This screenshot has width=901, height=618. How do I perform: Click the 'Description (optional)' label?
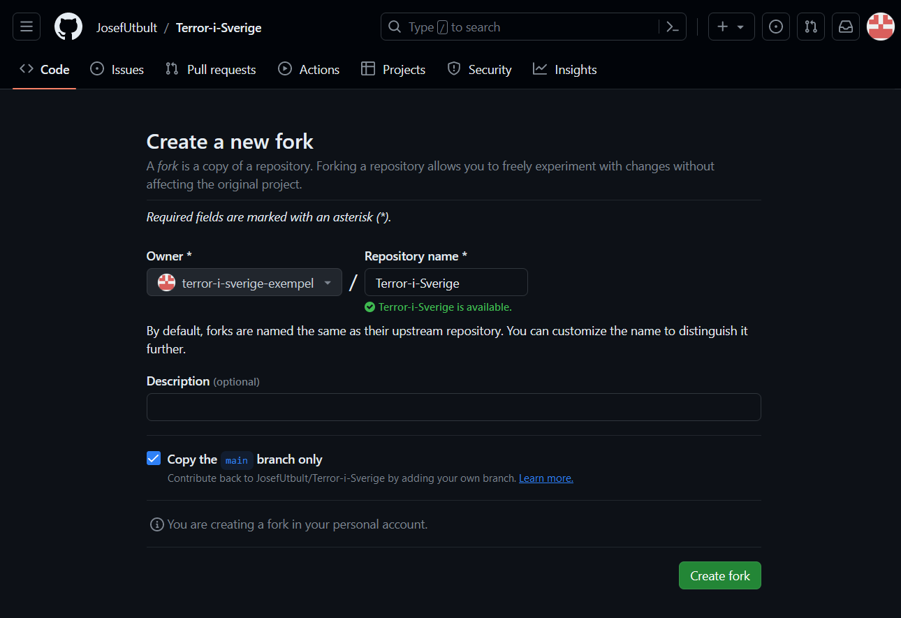[203, 381]
